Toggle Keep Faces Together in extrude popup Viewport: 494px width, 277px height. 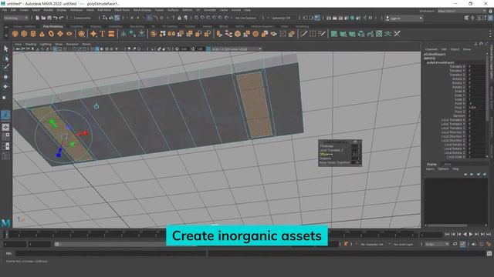click(x=357, y=162)
